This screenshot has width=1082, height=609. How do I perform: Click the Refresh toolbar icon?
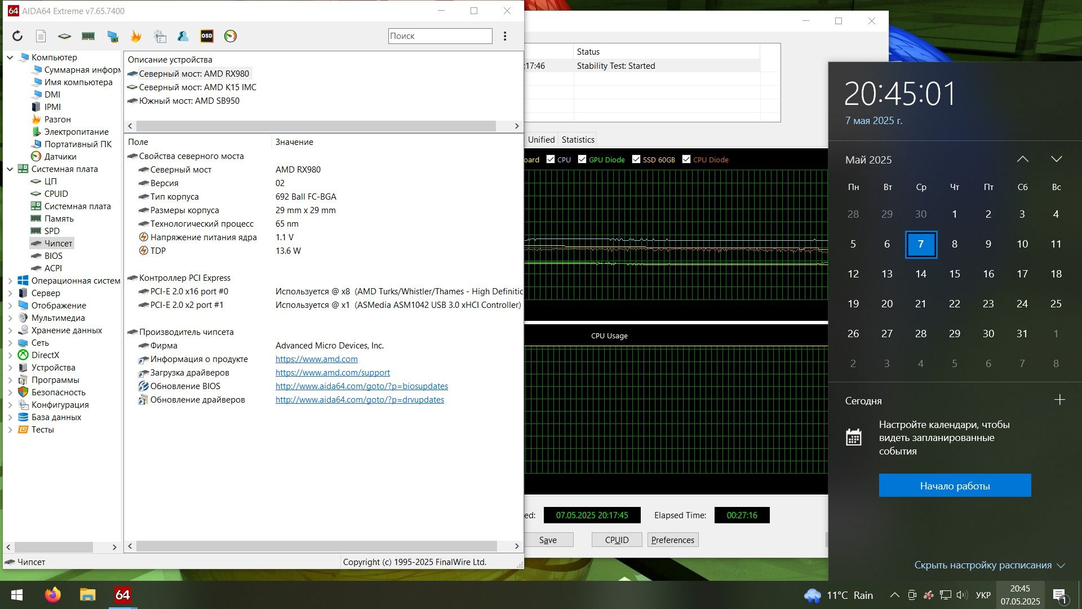[x=17, y=36]
